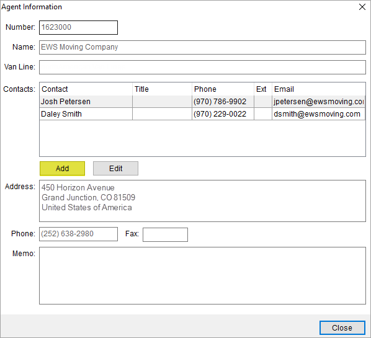Click the Email column header
Screen dimensions: 371x338
tap(319, 89)
